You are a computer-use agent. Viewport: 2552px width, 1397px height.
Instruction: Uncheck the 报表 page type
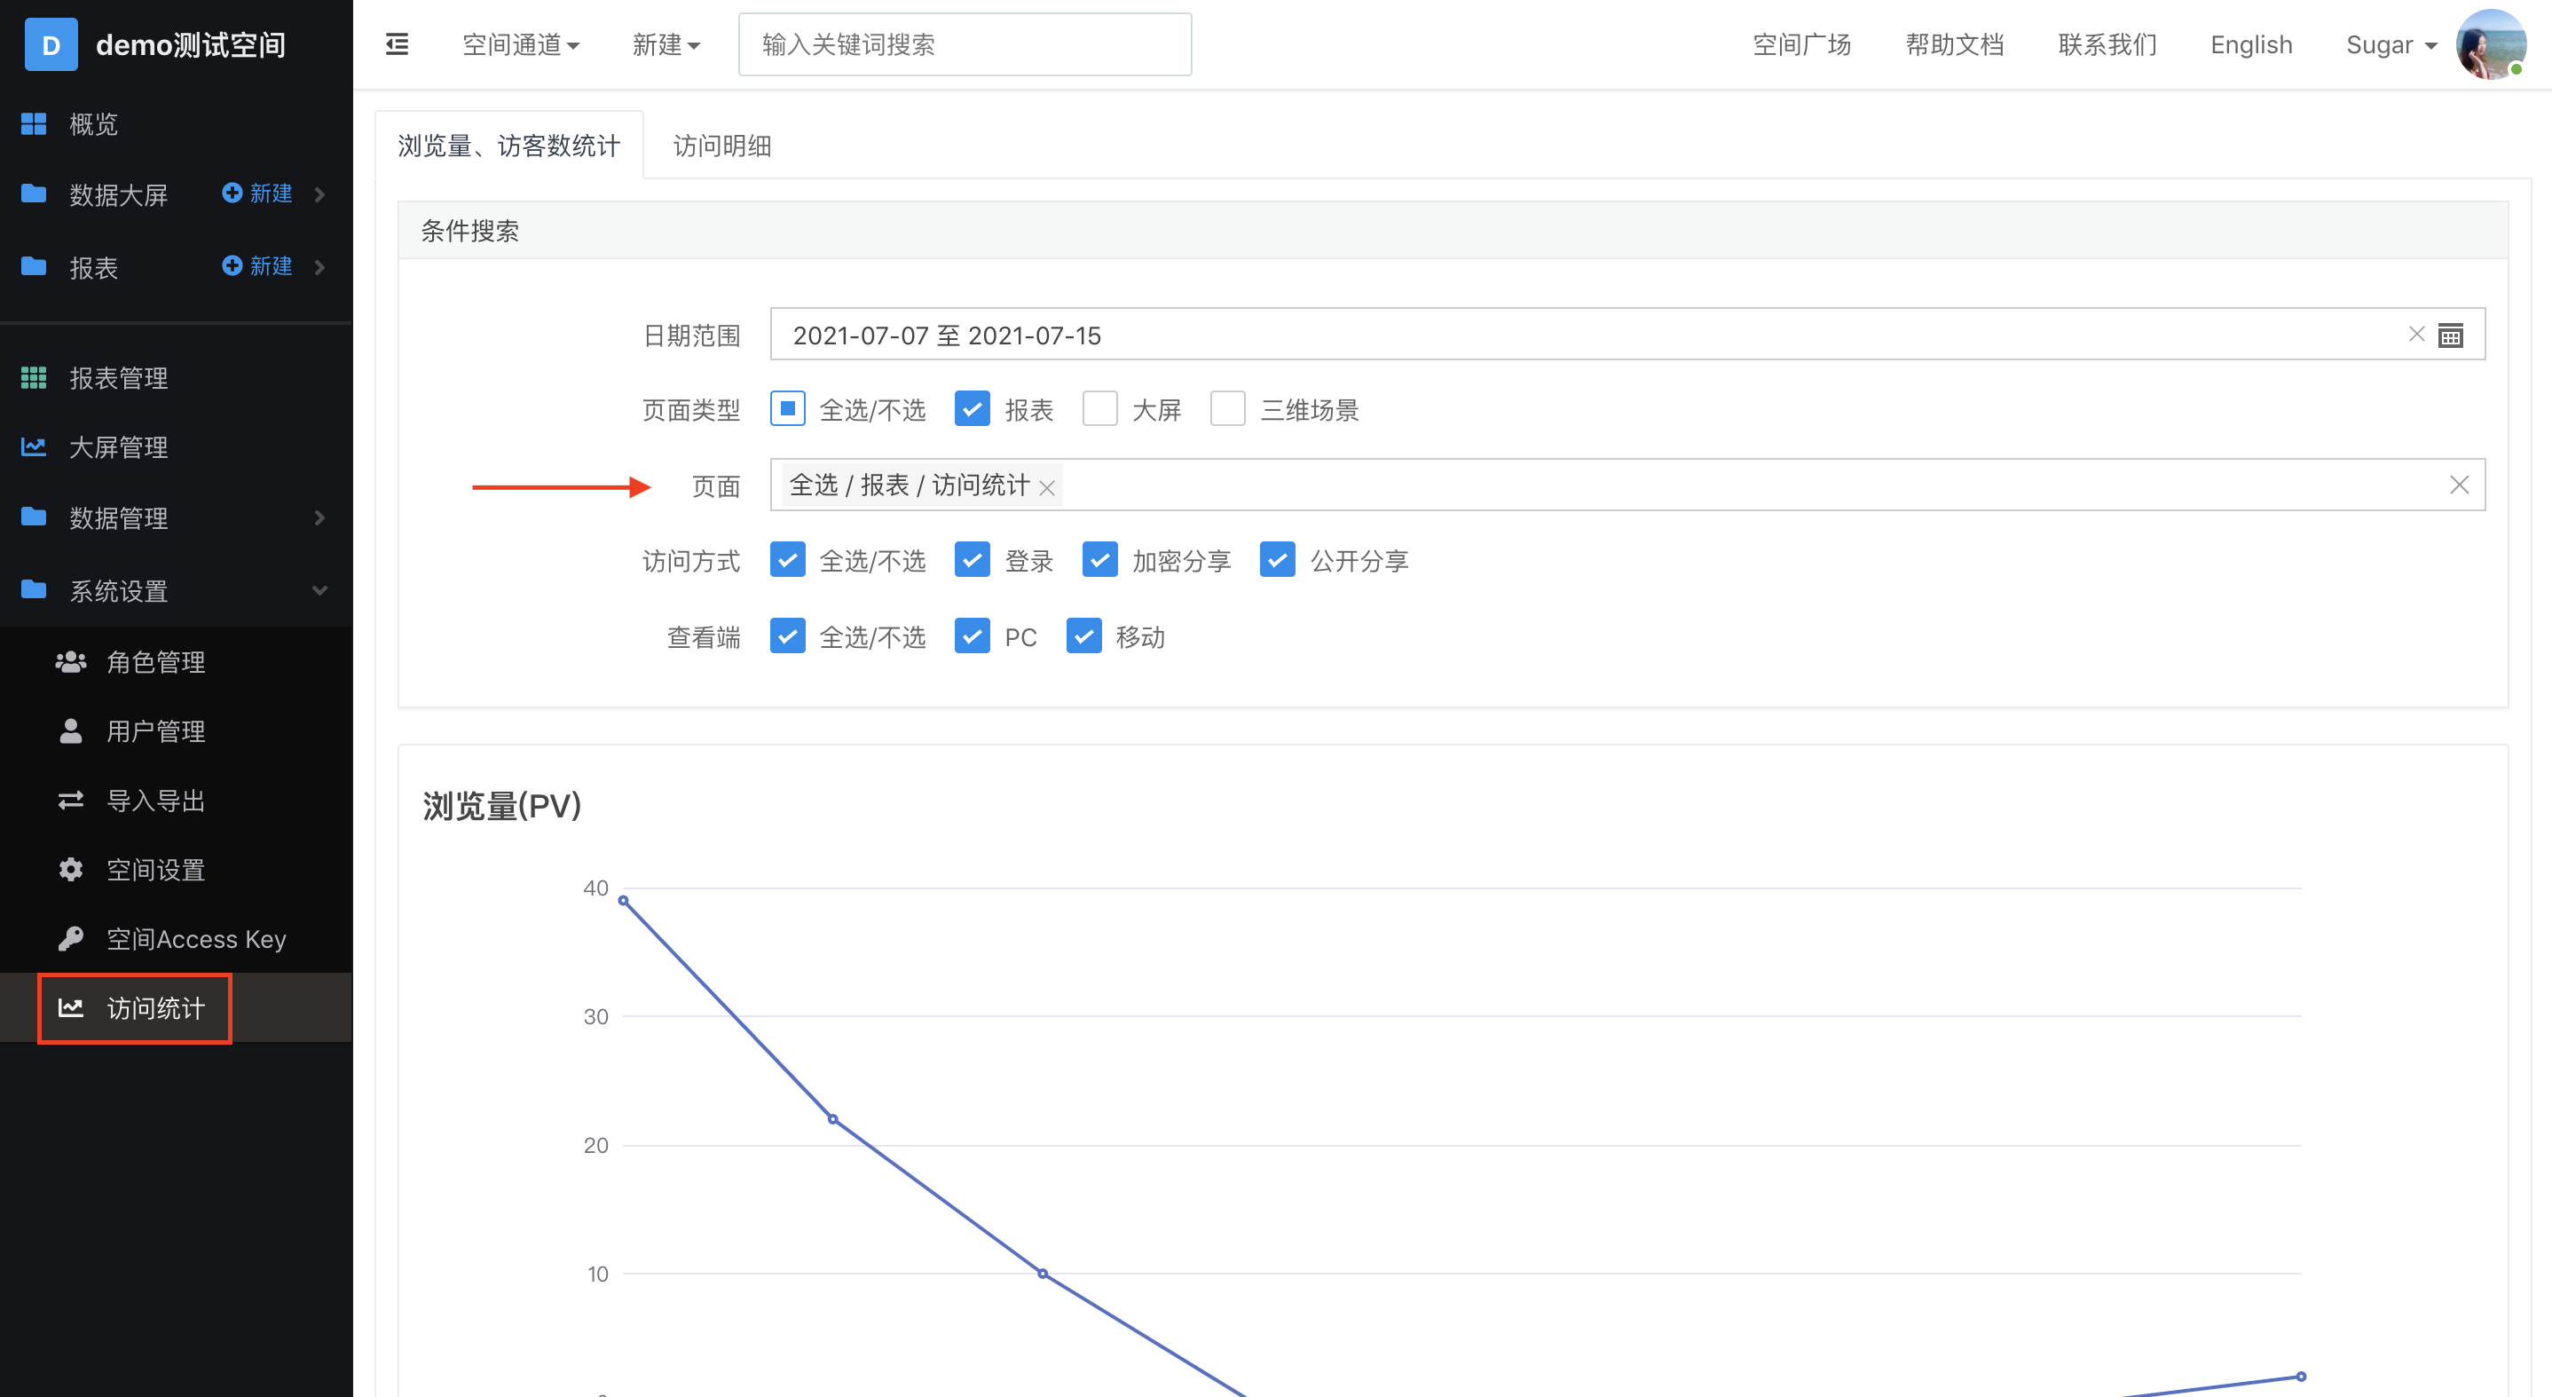pos(972,408)
